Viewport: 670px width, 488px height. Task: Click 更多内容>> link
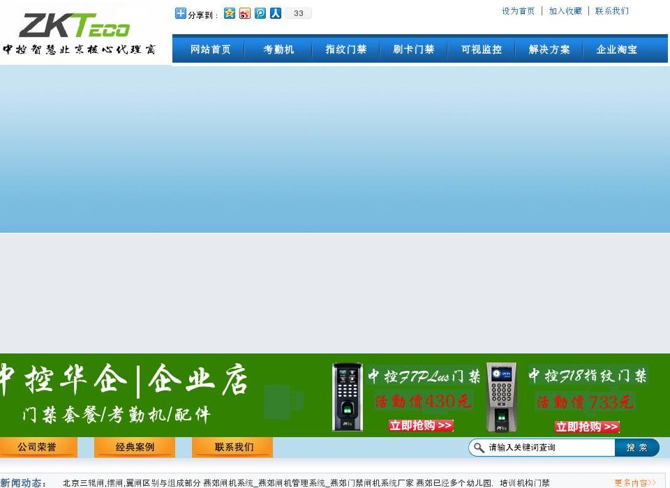635,483
